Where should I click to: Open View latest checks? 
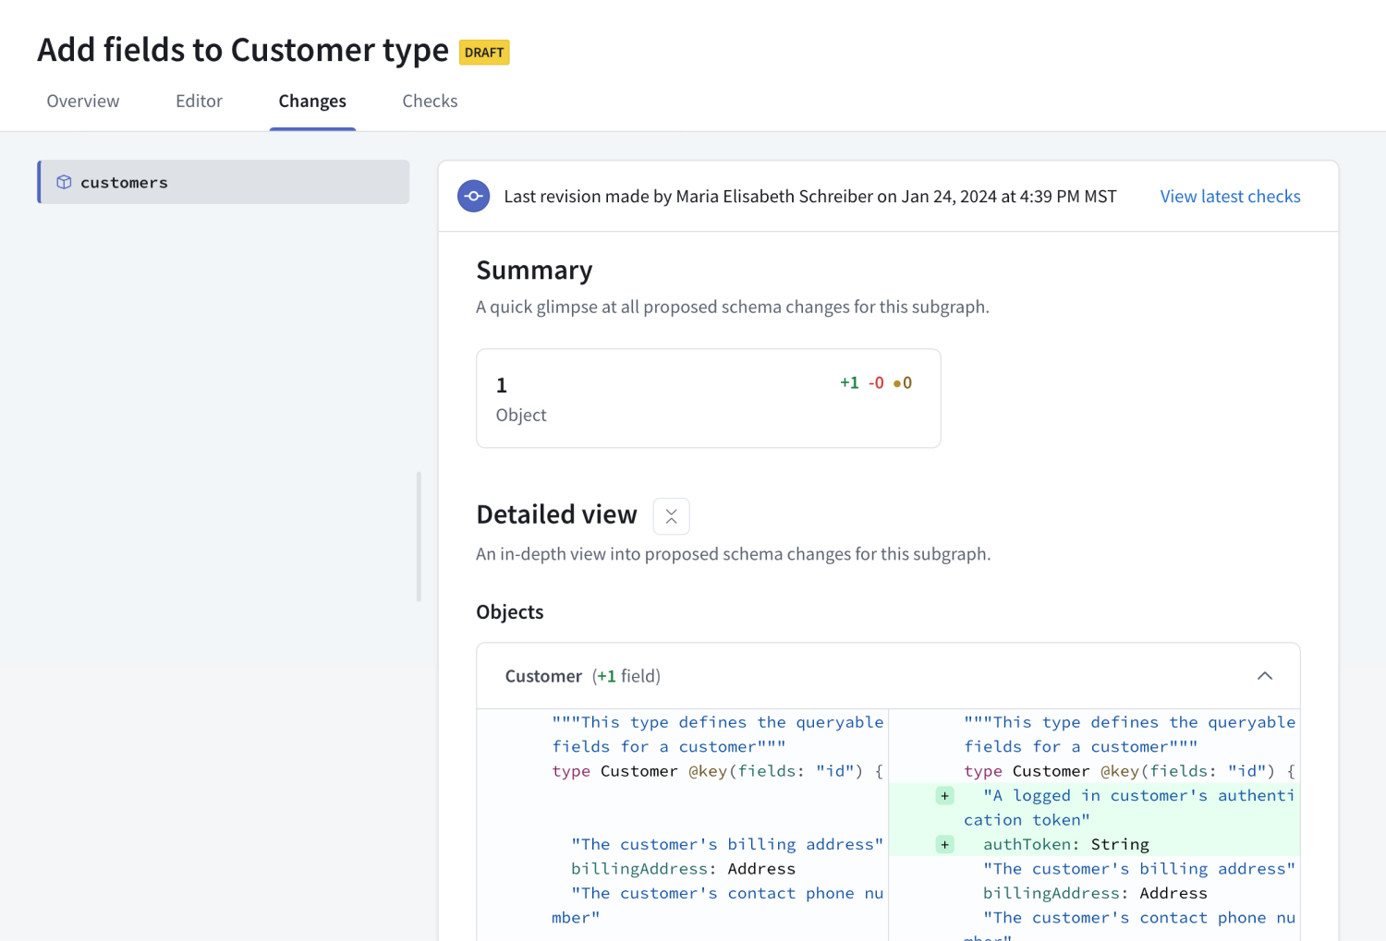click(x=1230, y=196)
